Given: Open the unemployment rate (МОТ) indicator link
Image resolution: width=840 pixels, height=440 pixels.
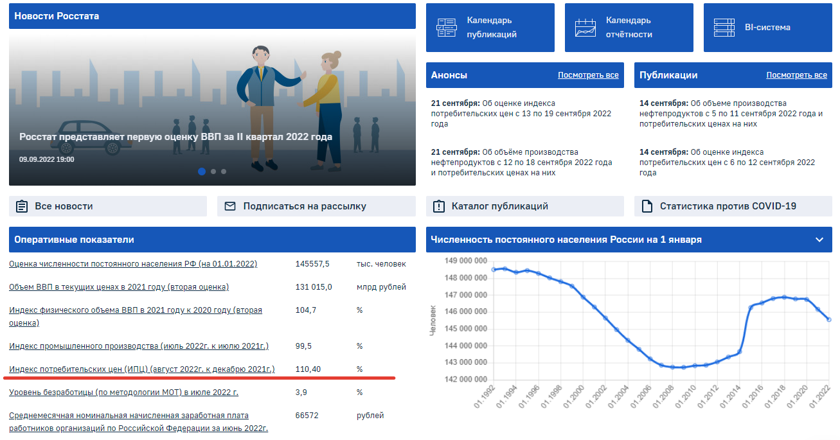Looking at the screenshot, I should coord(123,392).
